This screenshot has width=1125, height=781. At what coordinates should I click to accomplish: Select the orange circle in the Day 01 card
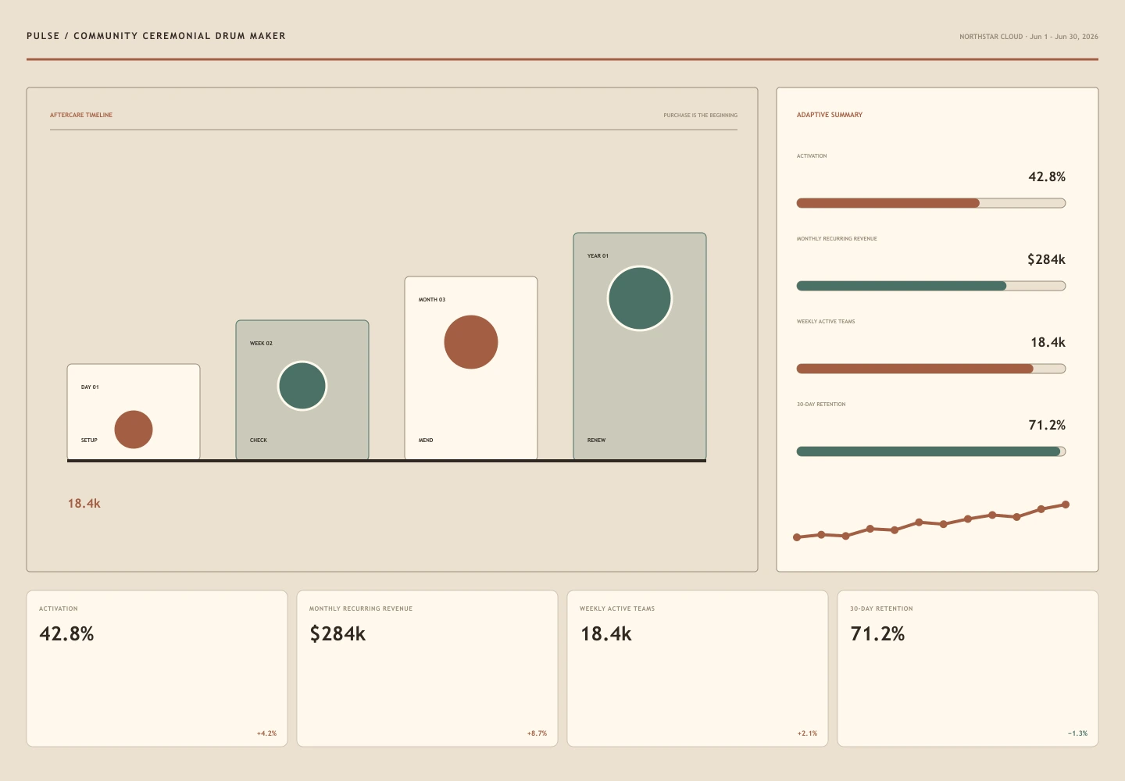click(134, 430)
